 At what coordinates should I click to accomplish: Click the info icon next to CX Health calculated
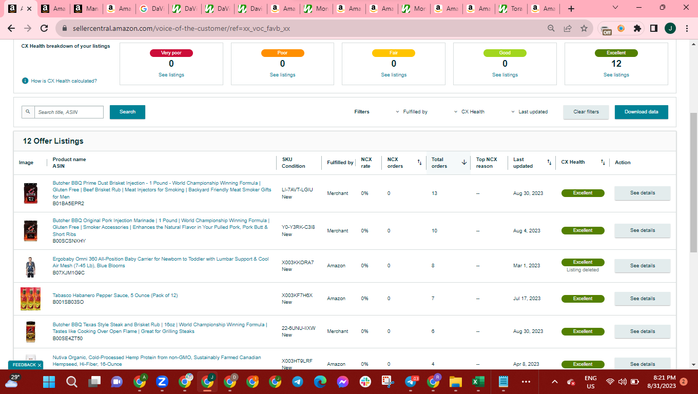tap(25, 81)
